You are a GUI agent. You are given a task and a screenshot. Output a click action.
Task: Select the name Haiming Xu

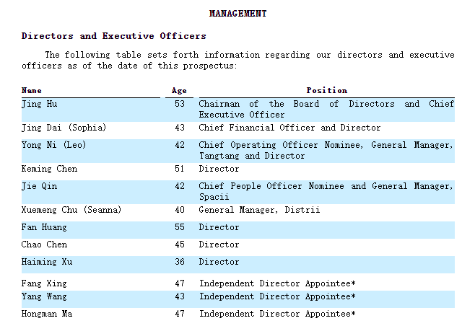47,262
